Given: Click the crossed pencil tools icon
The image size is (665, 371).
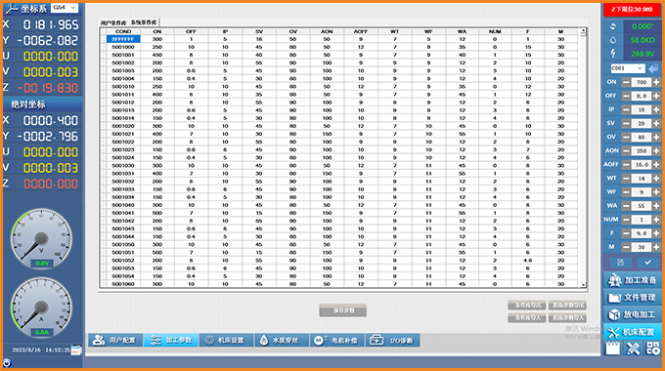Looking at the screenshot, I should coord(633,349).
